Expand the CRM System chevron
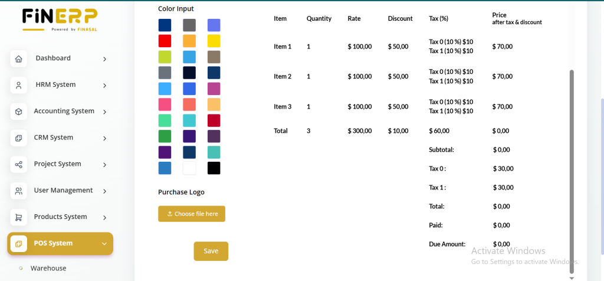This screenshot has width=604, height=281. (x=104, y=138)
